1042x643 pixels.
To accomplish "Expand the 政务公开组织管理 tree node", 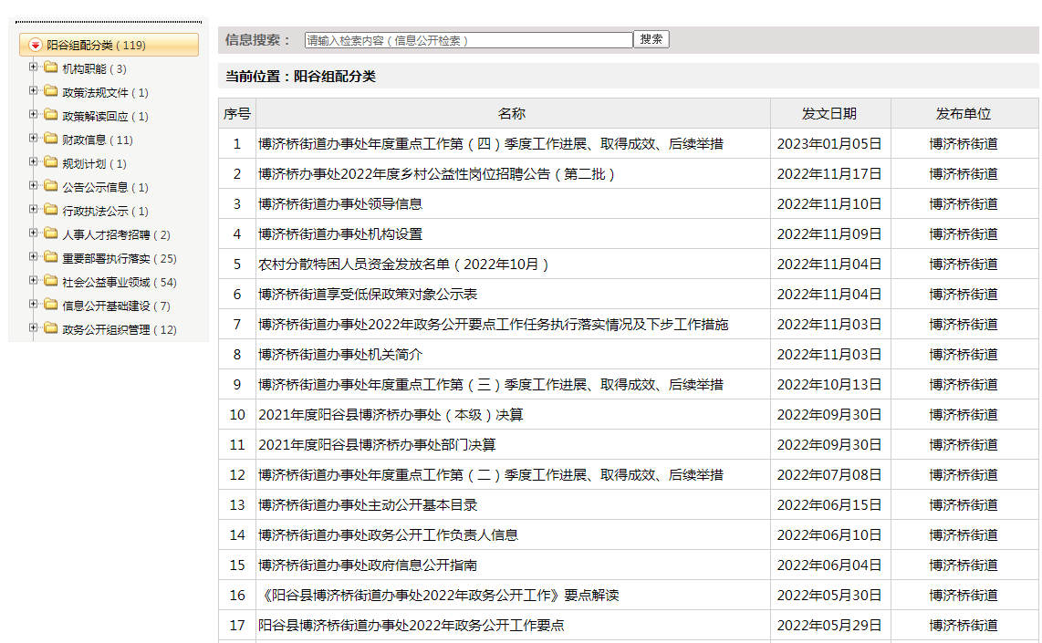I will click(33, 328).
